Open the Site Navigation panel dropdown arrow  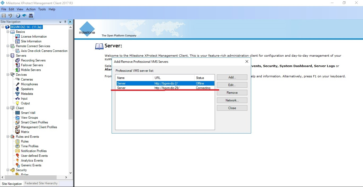pos(60,22)
